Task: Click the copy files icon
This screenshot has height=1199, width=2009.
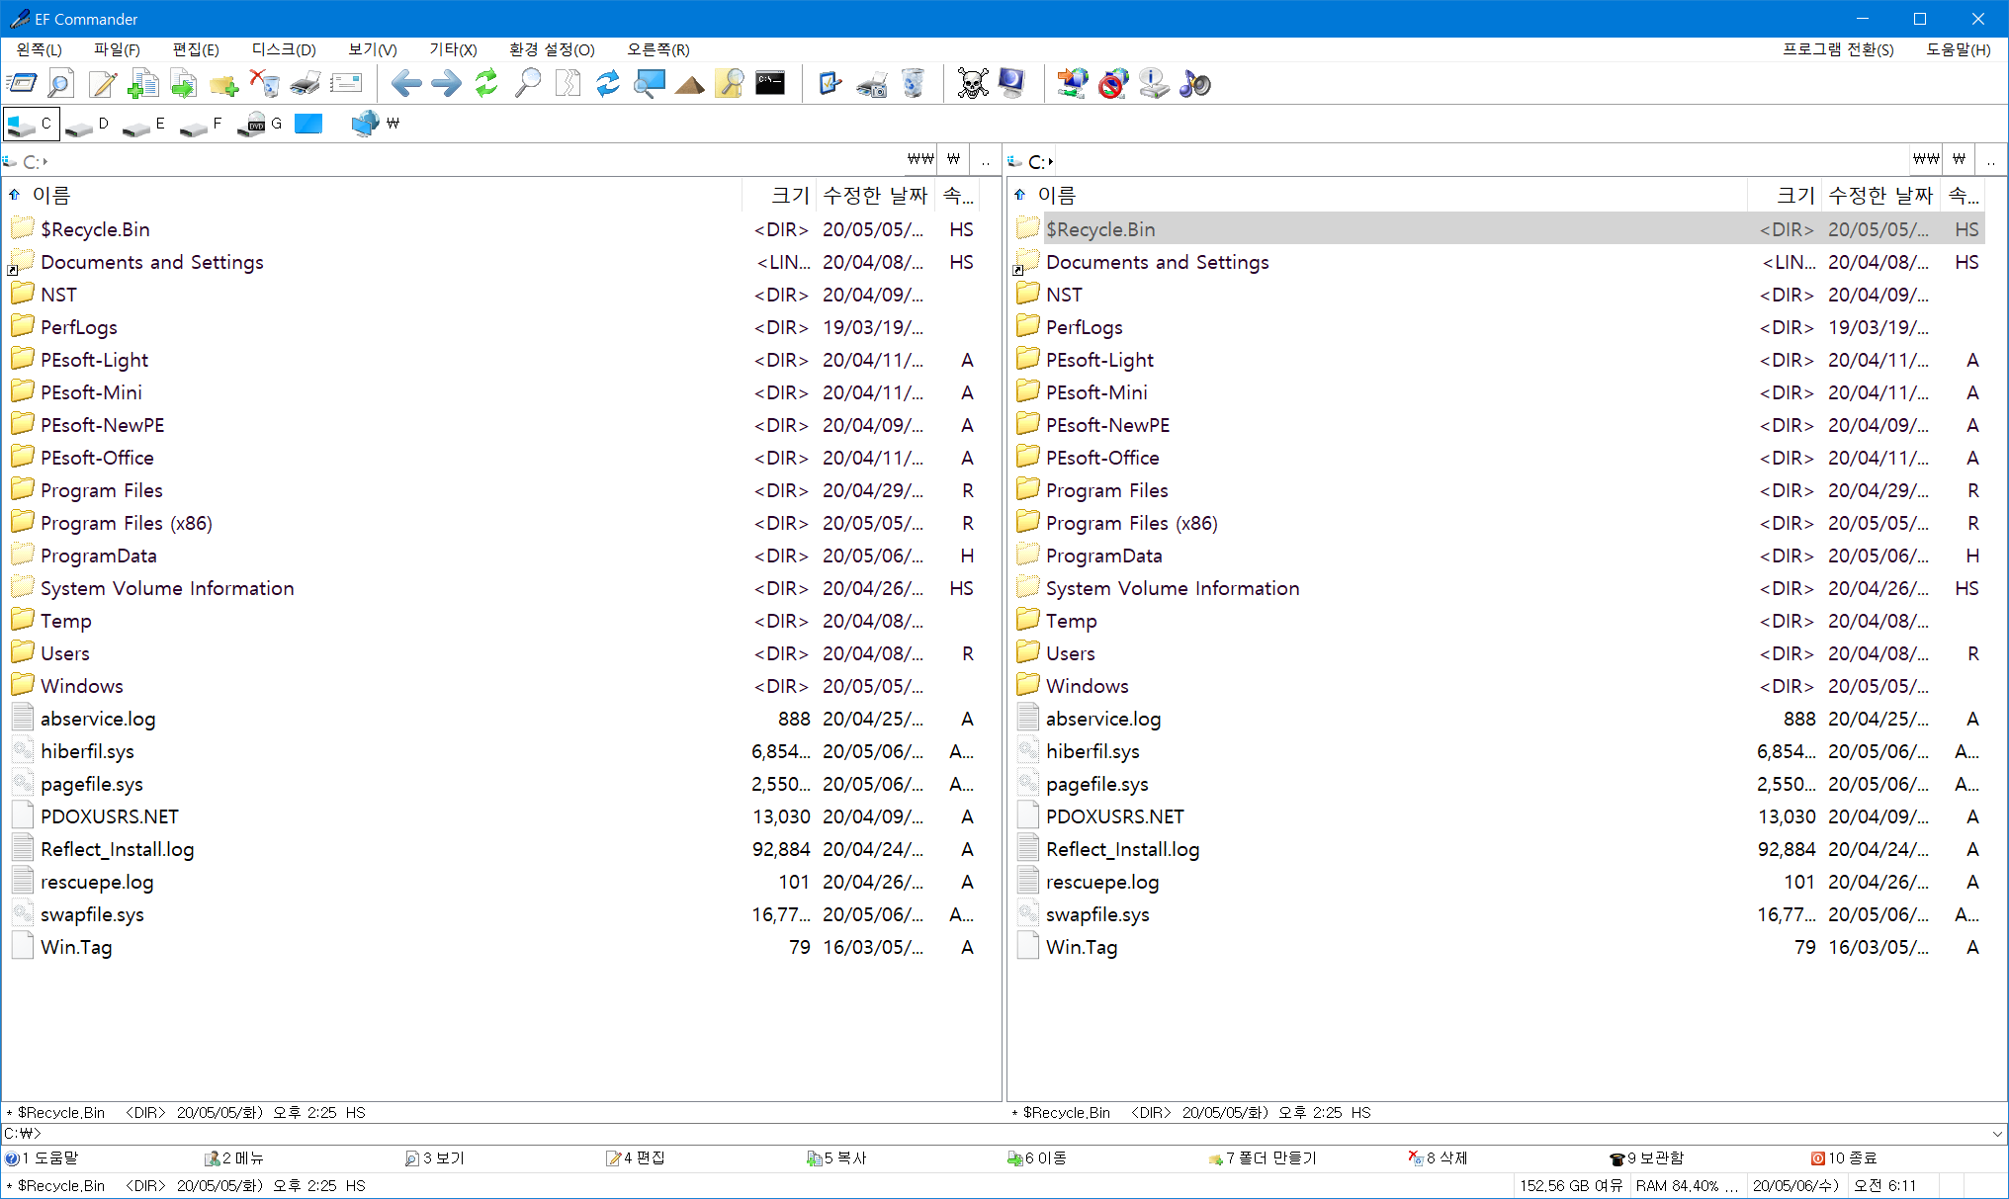Action: click(142, 84)
